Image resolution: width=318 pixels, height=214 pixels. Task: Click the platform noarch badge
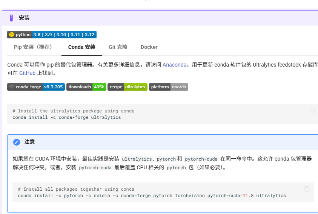169,87
